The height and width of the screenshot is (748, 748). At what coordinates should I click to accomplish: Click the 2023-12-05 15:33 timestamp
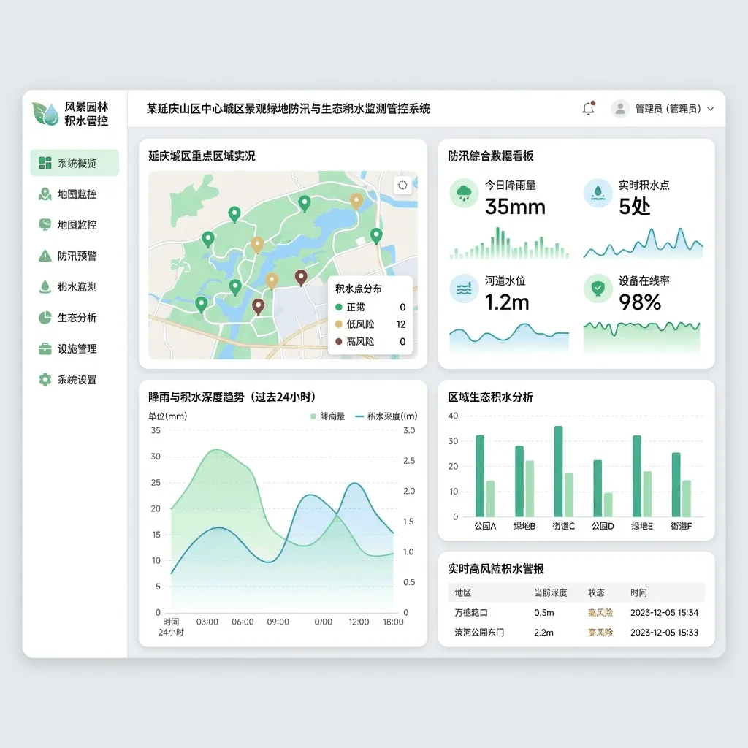tap(664, 633)
